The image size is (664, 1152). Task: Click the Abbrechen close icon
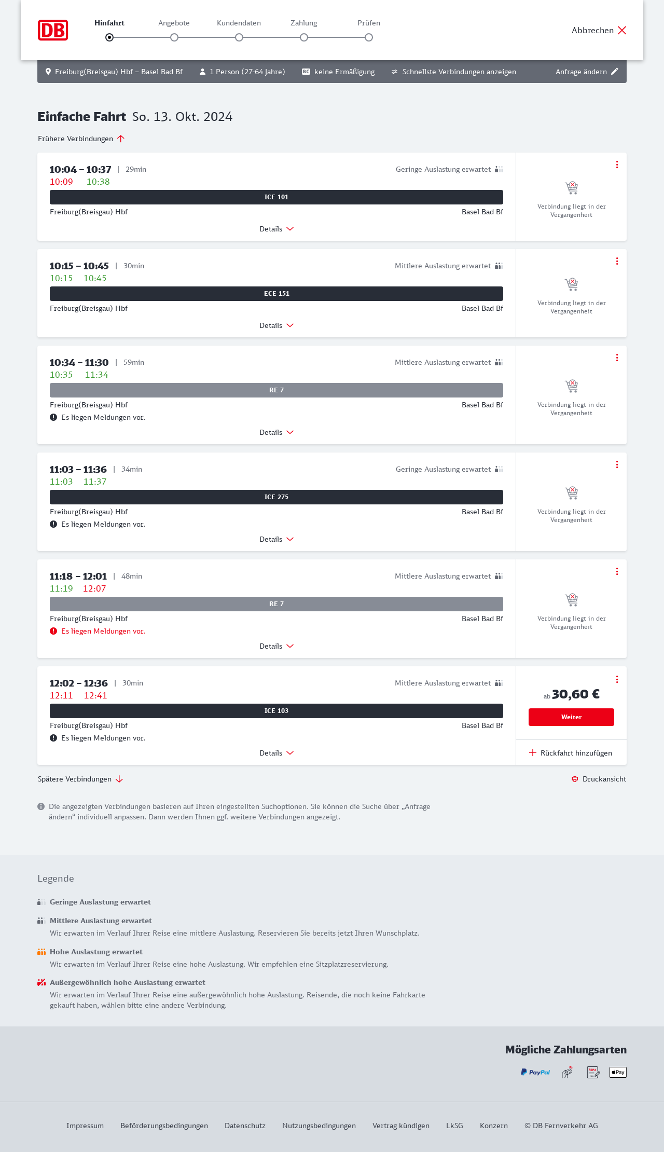click(x=622, y=30)
